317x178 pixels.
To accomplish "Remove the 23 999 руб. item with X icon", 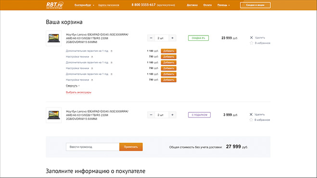I will click(251, 37).
